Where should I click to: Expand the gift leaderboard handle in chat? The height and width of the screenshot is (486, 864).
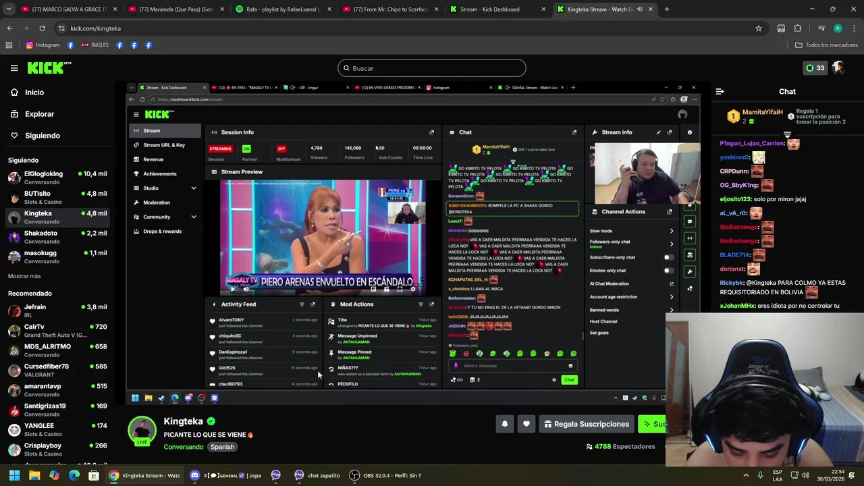click(787, 134)
